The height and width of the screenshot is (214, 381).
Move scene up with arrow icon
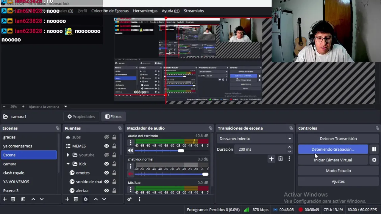(33, 199)
